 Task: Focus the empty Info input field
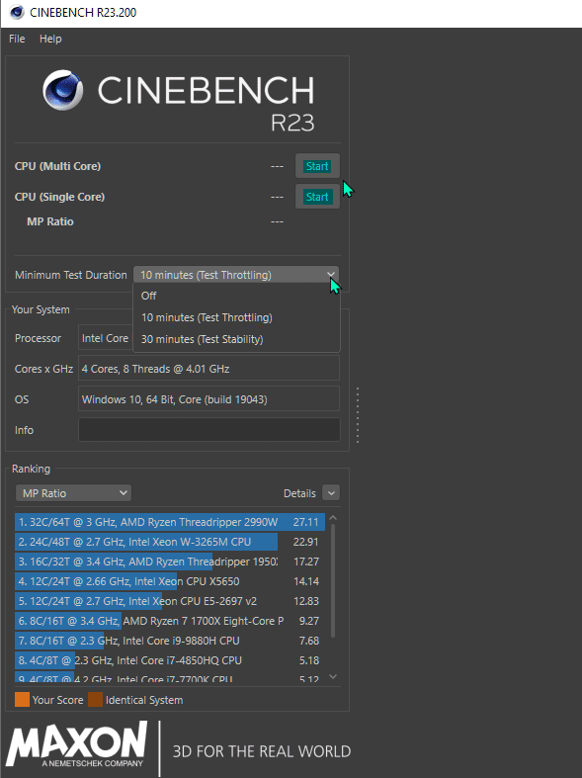coord(209,430)
